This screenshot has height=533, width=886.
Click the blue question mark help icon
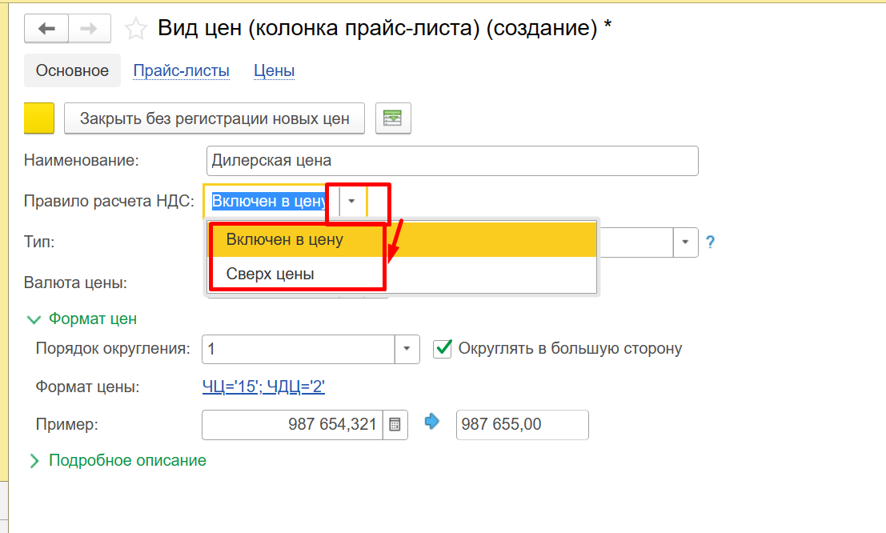click(x=710, y=242)
